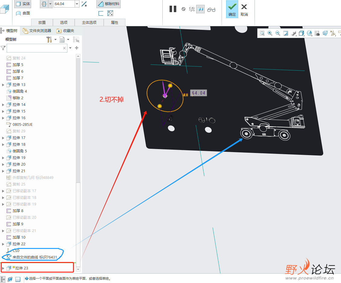Viewport: 341px width, 283px height.
Task: Click the Refit view icon
Action: coord(262,33)
